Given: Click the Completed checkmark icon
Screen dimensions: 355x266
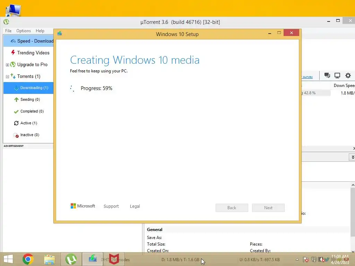Looking at the screenshot, I should pyautogui.click(x=16, y=112).
